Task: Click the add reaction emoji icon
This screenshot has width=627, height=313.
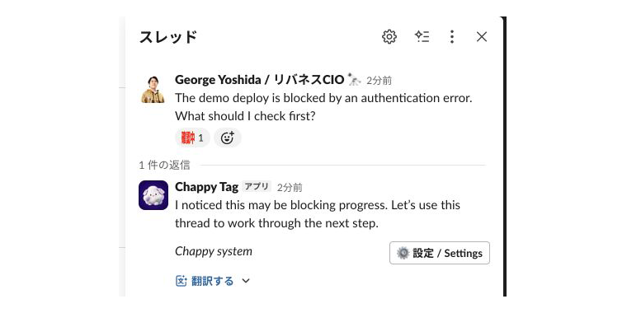Action: point(228,138)
